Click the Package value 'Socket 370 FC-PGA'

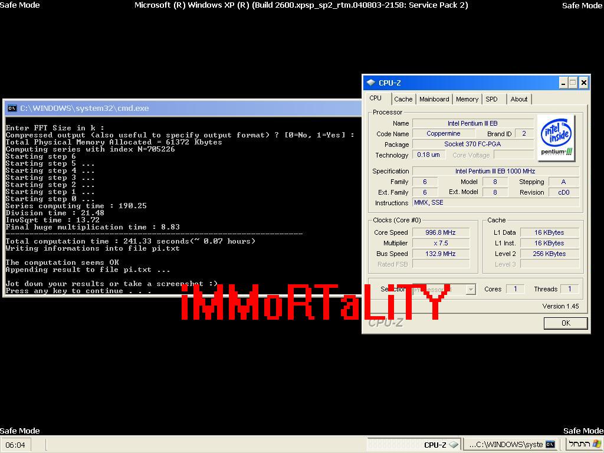(472, 144)
